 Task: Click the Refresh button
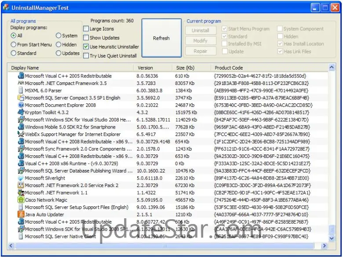(x=161, y=38)
